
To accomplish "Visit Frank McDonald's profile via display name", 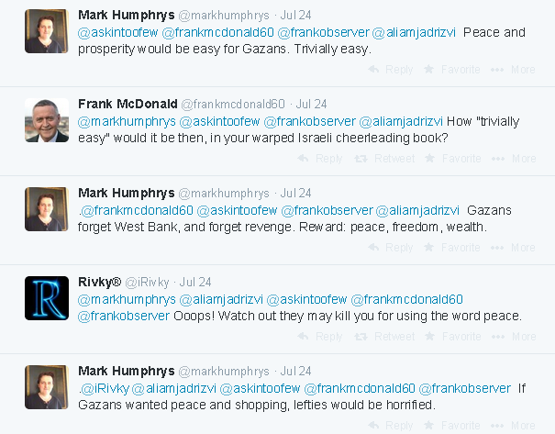I will coord(127,104).
